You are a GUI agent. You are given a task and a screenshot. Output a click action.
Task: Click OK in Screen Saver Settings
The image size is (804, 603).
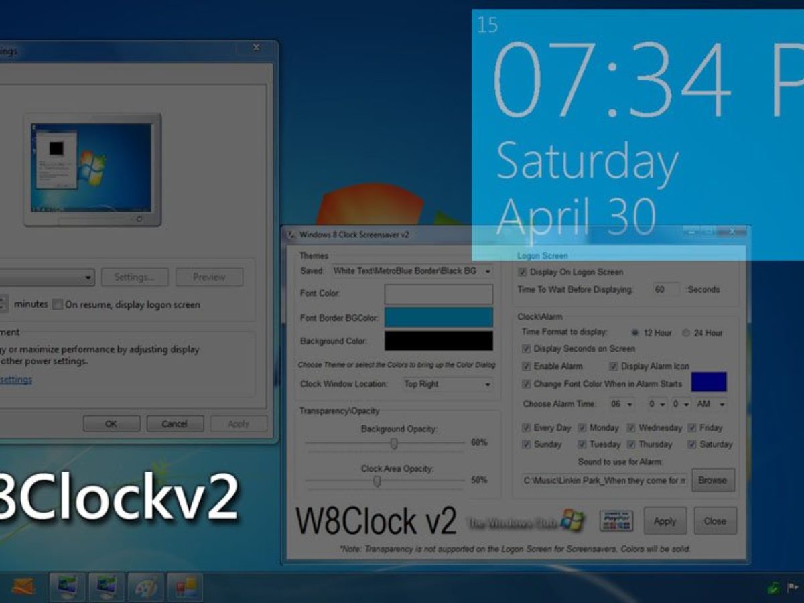coord(111,423)
